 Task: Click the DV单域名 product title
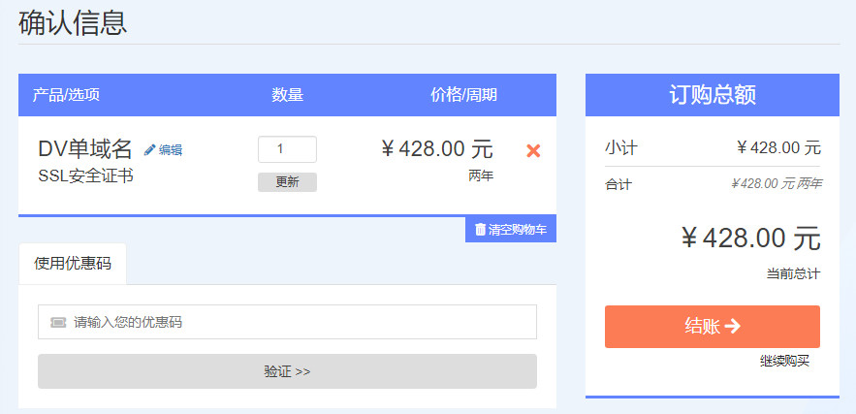[x=85, y=149]
